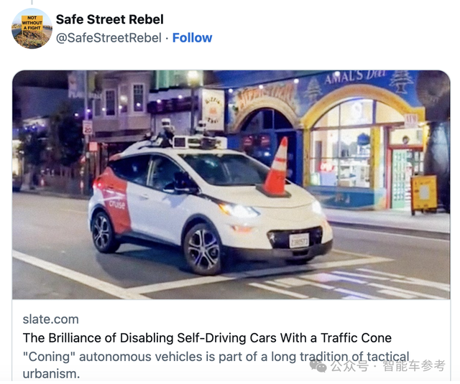Click the 智能车参考 watermark text

click(x=414, y=365)
